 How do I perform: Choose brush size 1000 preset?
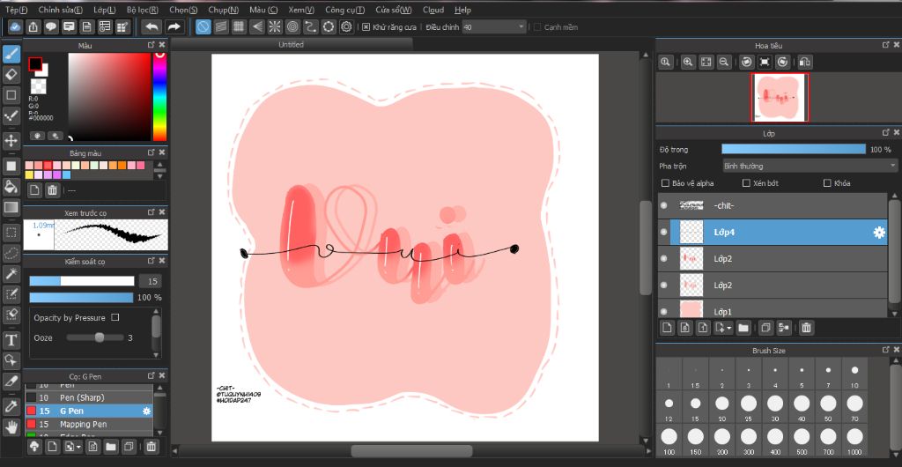click(854, 441)
